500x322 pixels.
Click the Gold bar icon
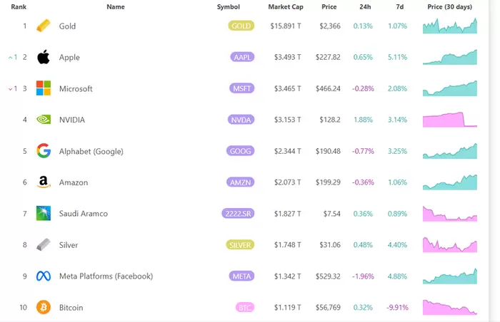44,26
